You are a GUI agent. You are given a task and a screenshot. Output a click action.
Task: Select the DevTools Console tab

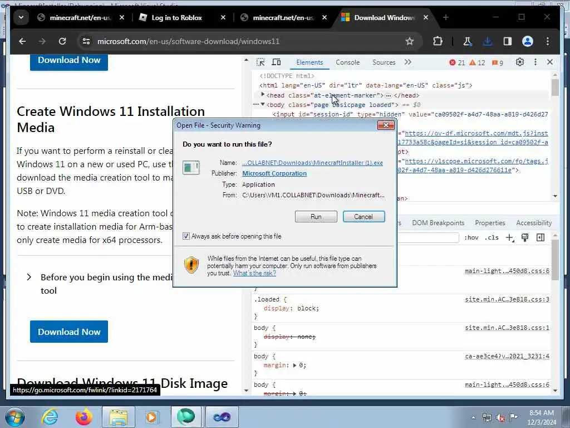(347, 62)
